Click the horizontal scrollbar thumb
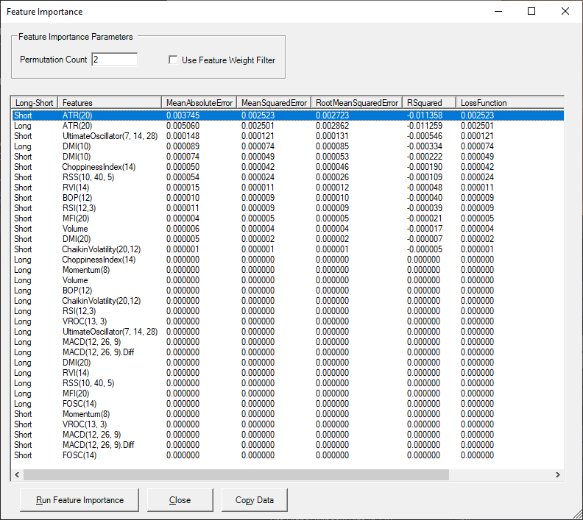The image size is (583, 520). click(236, 474)
